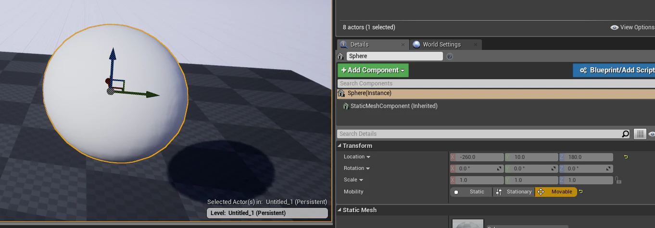This screenshot has height=228, width=655.
Task: Select the Sphere(Instance) row
Action: click(x=496, y=93)
